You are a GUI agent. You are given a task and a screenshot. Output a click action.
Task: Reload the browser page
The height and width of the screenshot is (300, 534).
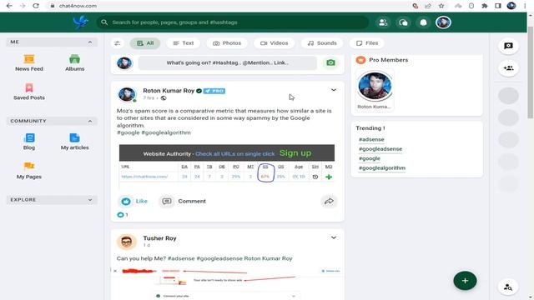pos(36,6)
